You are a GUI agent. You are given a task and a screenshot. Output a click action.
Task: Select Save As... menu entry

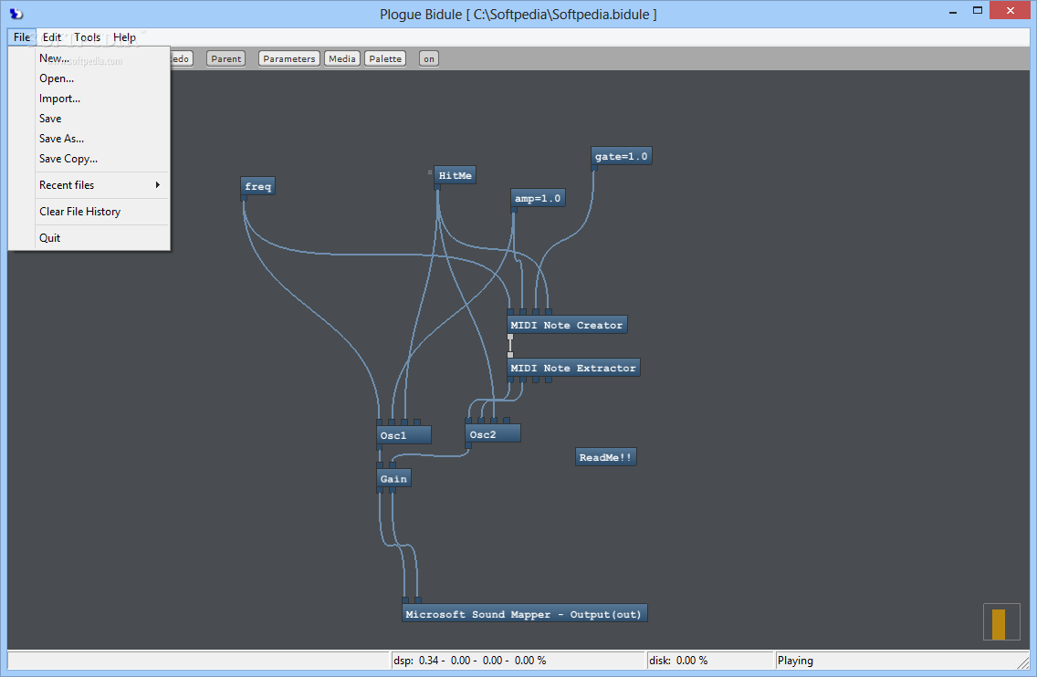[89, 138]
